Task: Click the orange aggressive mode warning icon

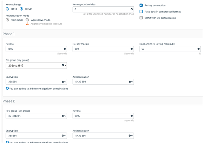Action: pos(27,24)
